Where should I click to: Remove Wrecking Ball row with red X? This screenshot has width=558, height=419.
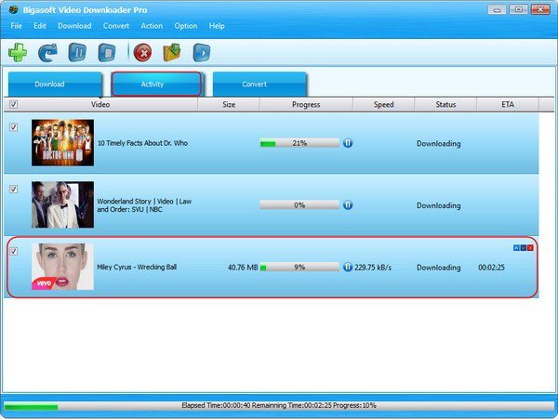coord(530,248)
